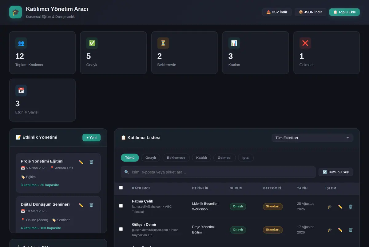Viewport: 369px width, 247px height.
Task: Filter participants by Onaylı status tab
Action: click(151, 158)
